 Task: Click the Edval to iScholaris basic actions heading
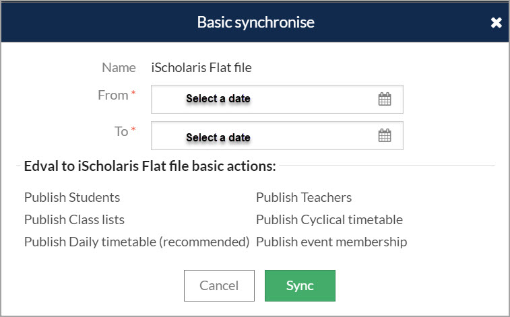click(150, 166)
